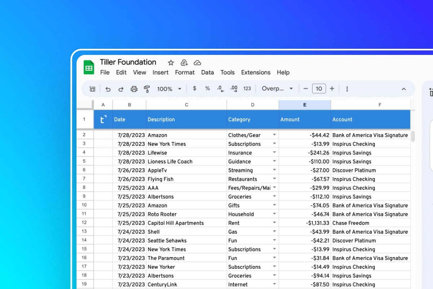Open category dropdown for Clothes/Gear row
Image resolution: width=433 pixels, height=289 pixels.
coord(275,135)
